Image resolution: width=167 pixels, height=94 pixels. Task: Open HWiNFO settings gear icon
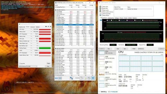point(89,78)
